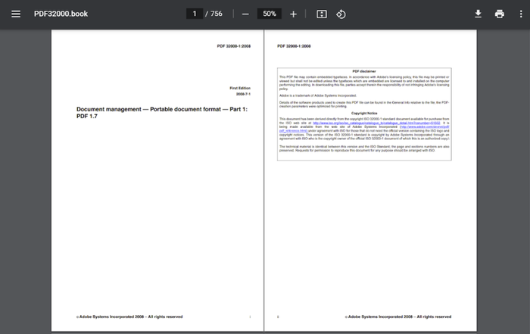Click the Copyright Notice heading
The image size is (530, 334).
[364, 114]
